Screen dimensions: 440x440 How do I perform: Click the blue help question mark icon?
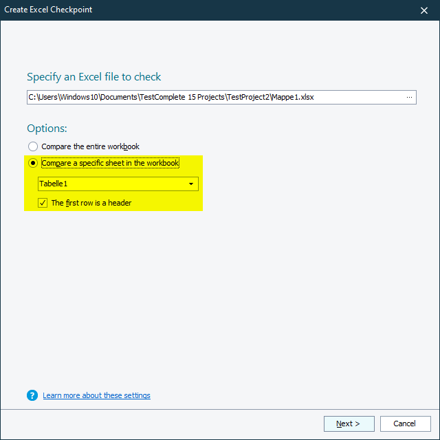pyautogui.click(x=32, y=395)
